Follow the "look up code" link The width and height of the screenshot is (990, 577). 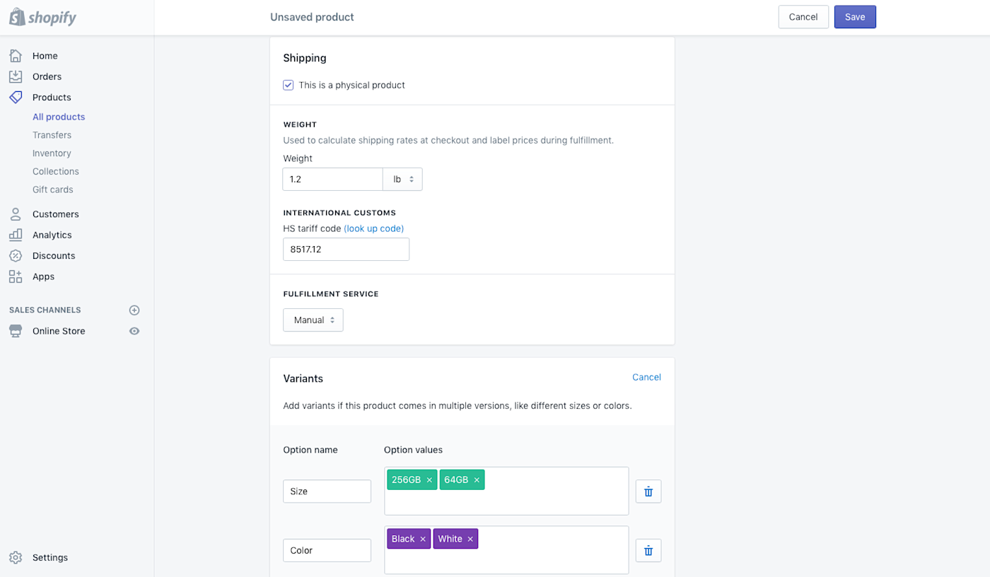373,228
